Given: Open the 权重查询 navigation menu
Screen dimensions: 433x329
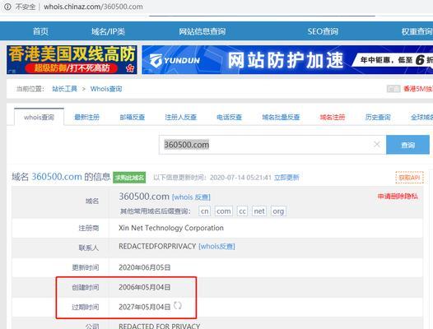Looking at the screenshot, I should pyautogui.click(x=417, y=31).
